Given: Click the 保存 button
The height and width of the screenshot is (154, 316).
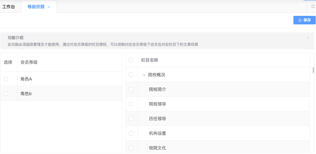Looking at the screenshot, I should [304, 20].
